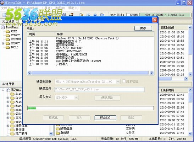This screenshot has height=142, width=194.
Task: Click the status text 光盘目录: 12 文件, 656 MB
Action: pos(120,139)
